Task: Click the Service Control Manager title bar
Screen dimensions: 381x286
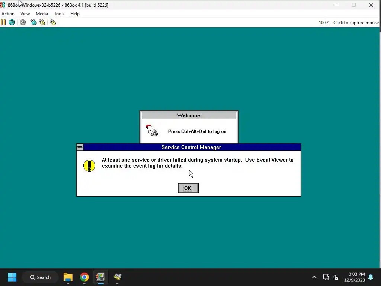Action: click(x=192, y=147)
